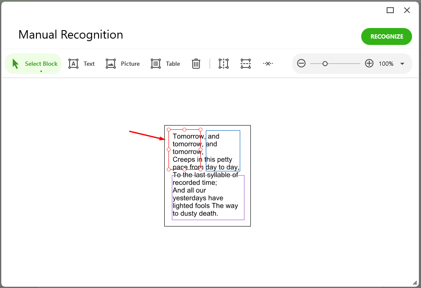This screenshot has width=421, height=288.
Task: Choose the Picture block tool
Action: click(123, 64)
